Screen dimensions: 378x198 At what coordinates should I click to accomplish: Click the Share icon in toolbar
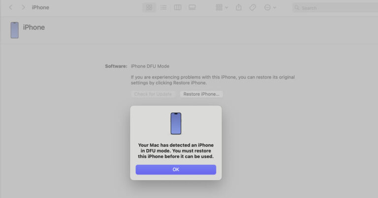coord(239,7)
